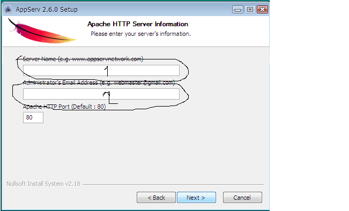Go to the next setup step
Viewport: 349px width, 211px height.
coord(196,198)
